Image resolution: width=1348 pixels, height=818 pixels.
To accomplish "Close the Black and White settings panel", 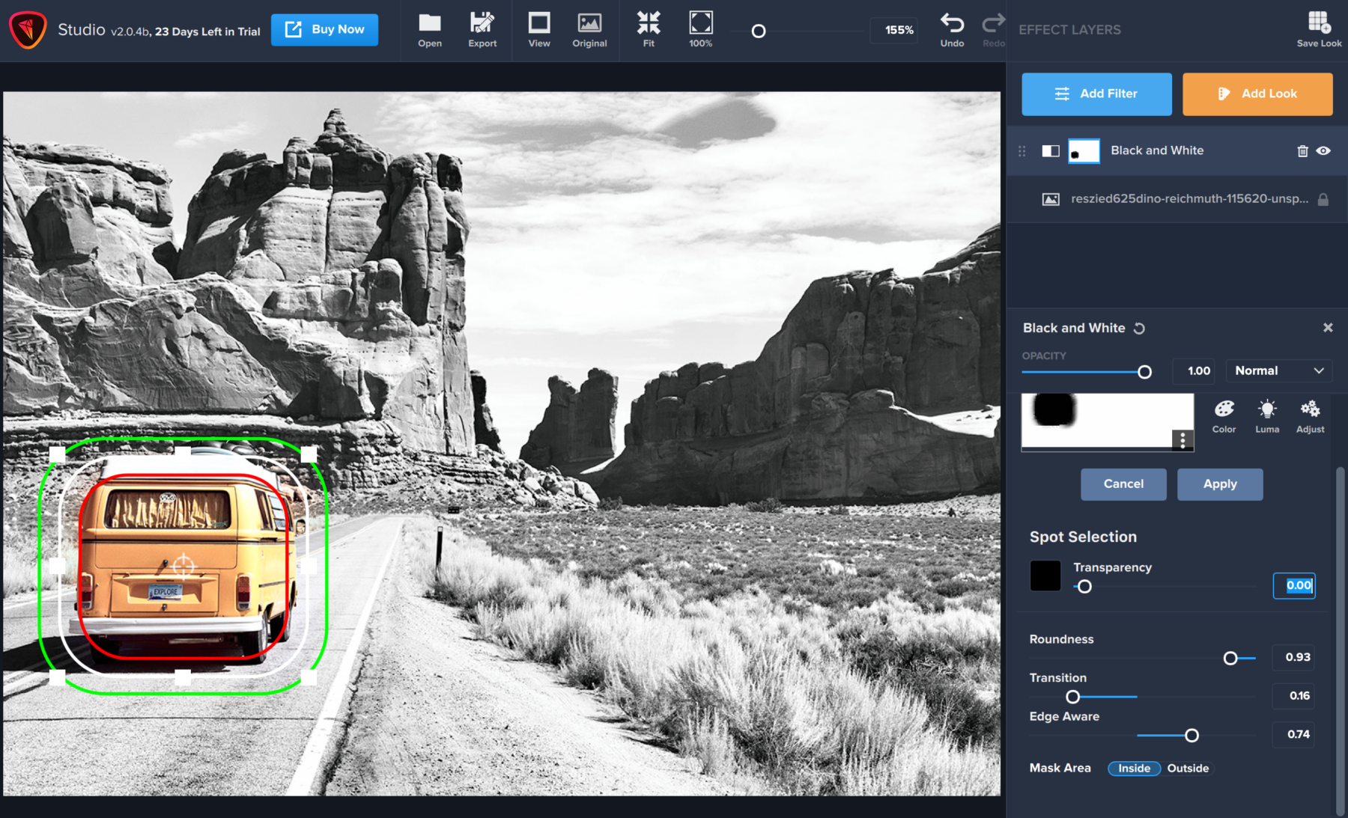I will (1328, 328).
